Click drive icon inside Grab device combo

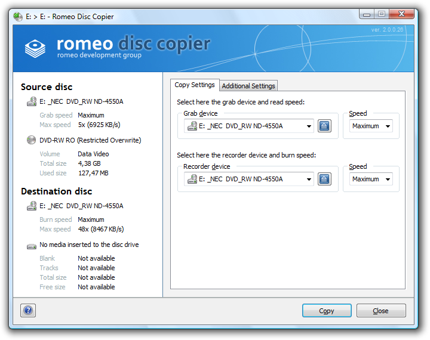click(x=192, y=126)
